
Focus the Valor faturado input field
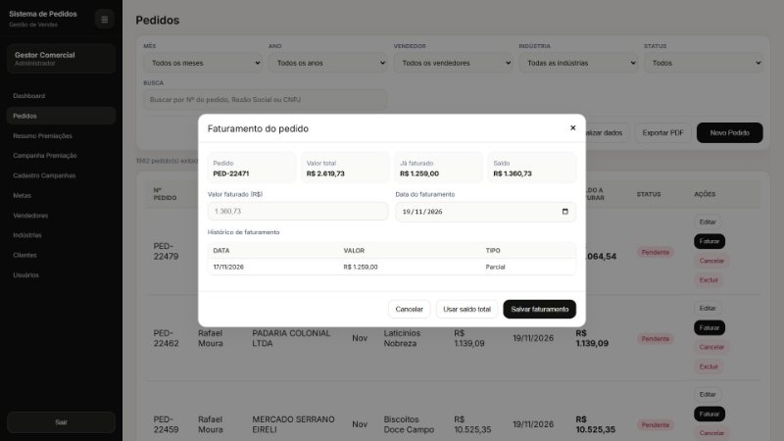coord(298,211)
